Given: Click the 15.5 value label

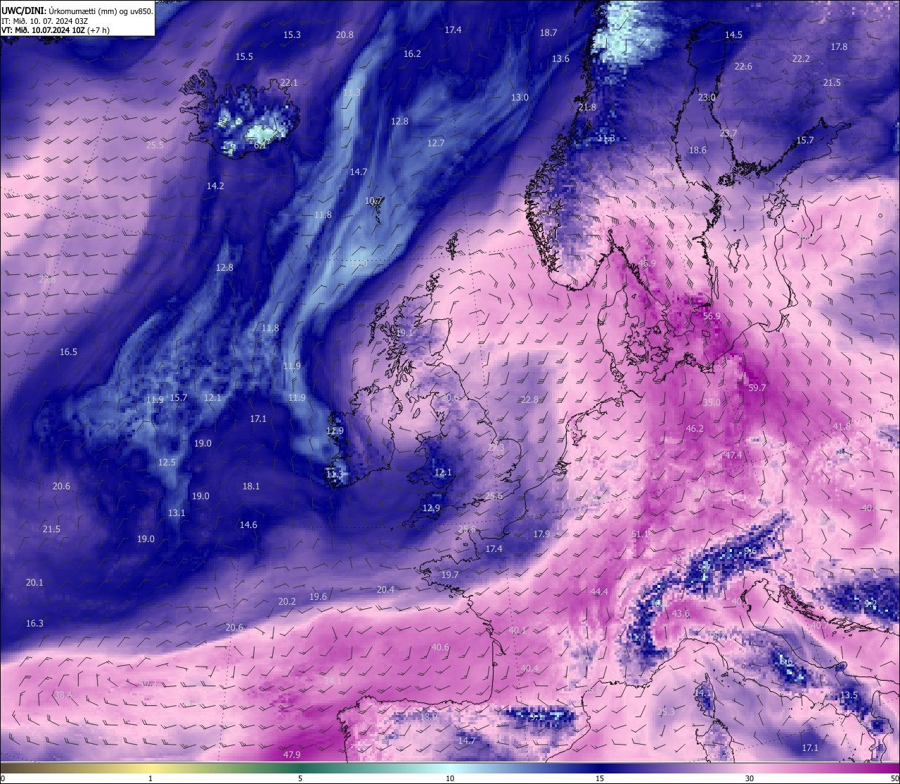Looking at the screenshot, I should (244, 57).
